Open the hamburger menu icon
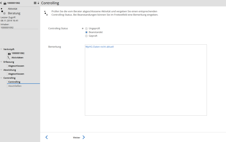The height and width of the screenshot is (142, 226). 35,3
